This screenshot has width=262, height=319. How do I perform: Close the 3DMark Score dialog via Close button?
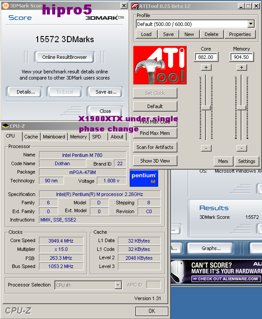click(x=105, y=111)
